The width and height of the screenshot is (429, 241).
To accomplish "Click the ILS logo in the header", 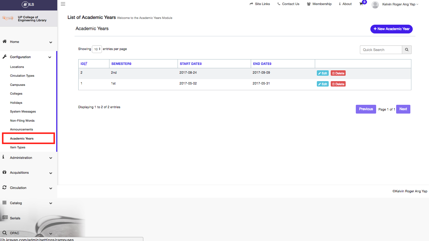I will [28, 4].
